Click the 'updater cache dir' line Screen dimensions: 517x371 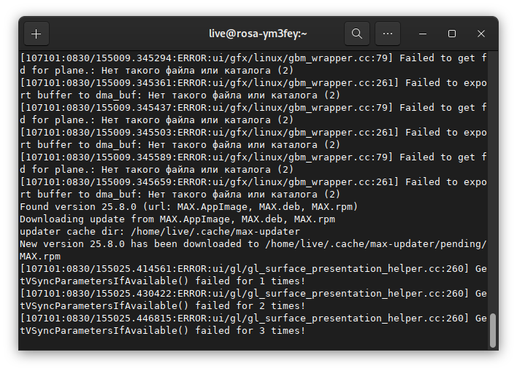[x=159, y=232]
